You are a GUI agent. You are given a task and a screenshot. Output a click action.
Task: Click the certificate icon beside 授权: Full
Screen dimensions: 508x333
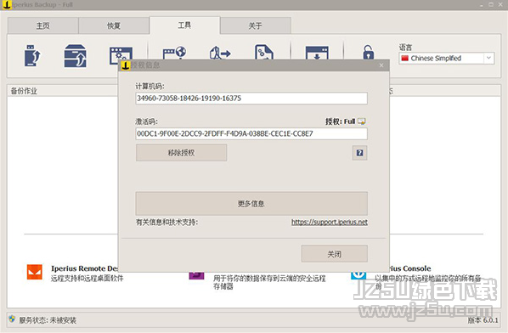tap(362, 121)
